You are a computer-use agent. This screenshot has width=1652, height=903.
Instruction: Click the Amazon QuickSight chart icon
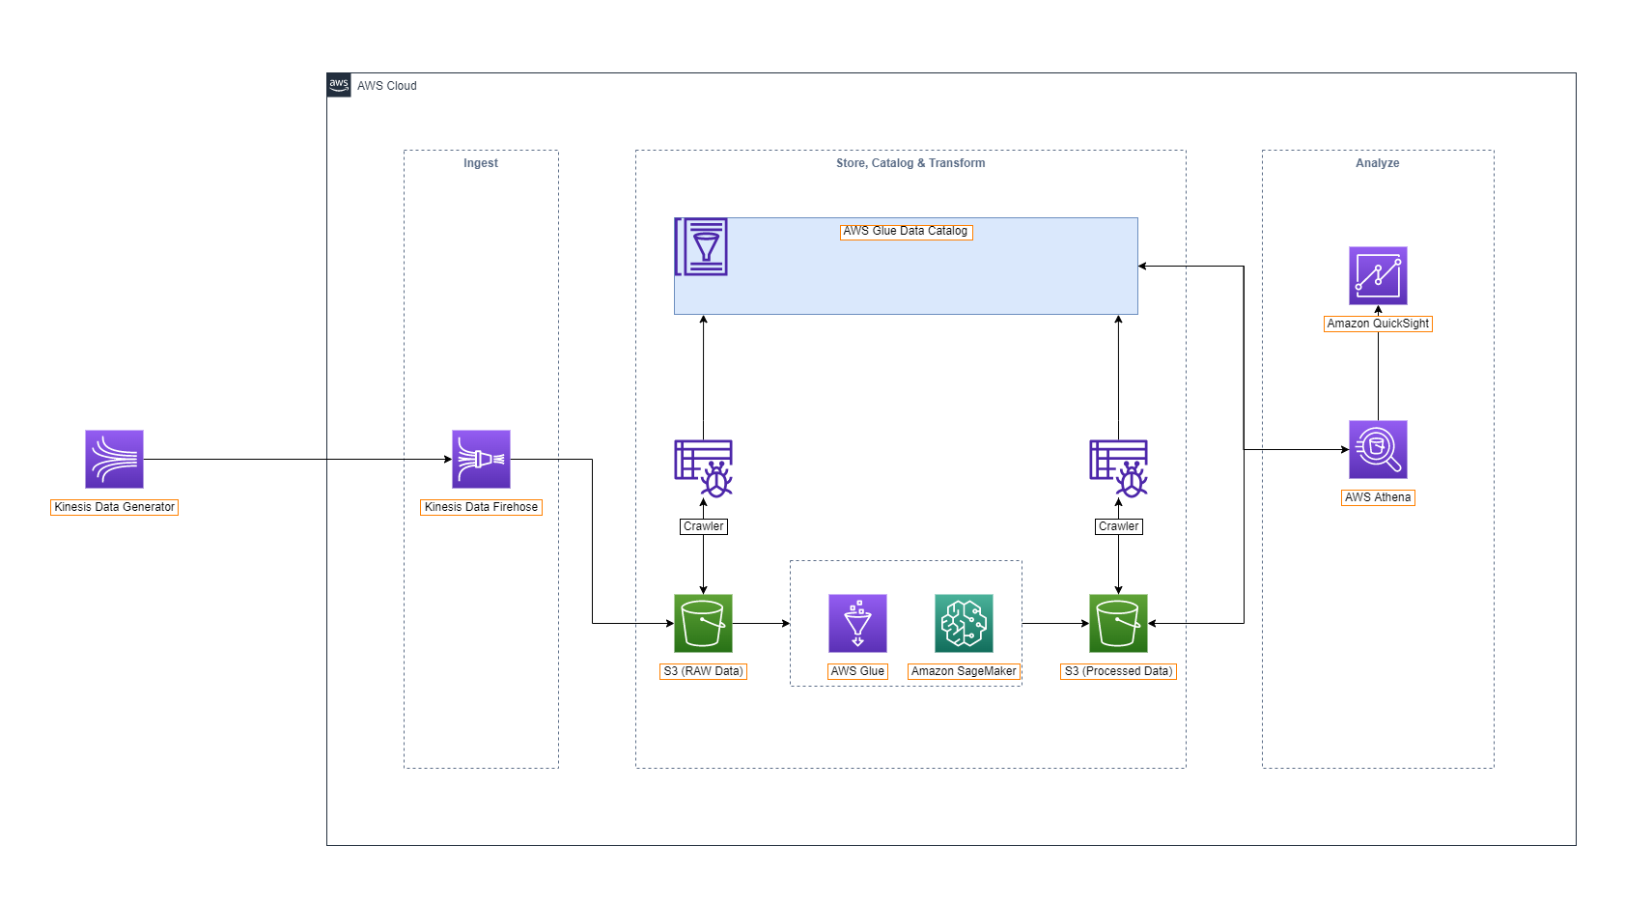[1378, 275]
